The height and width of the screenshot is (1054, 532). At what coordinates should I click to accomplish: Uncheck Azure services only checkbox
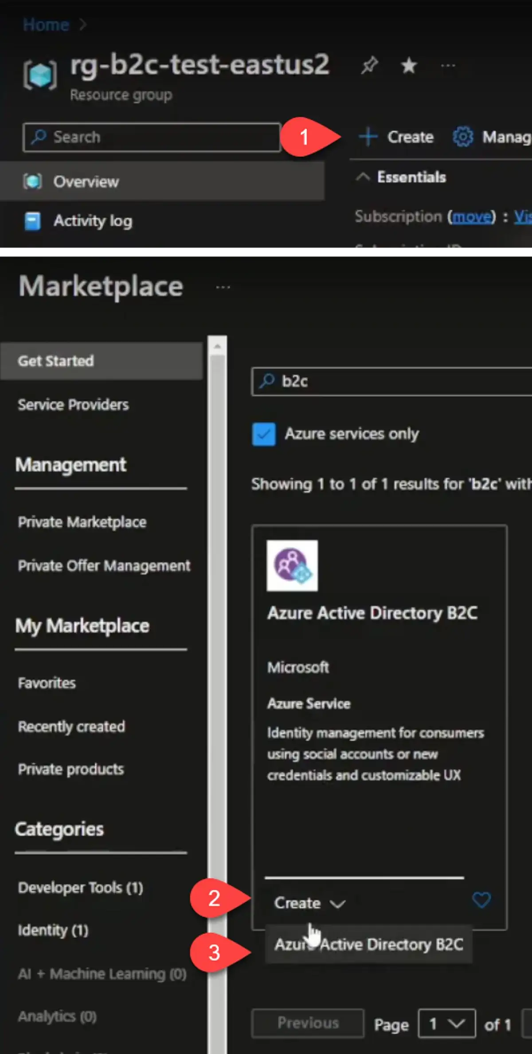[x=264, y=434]
